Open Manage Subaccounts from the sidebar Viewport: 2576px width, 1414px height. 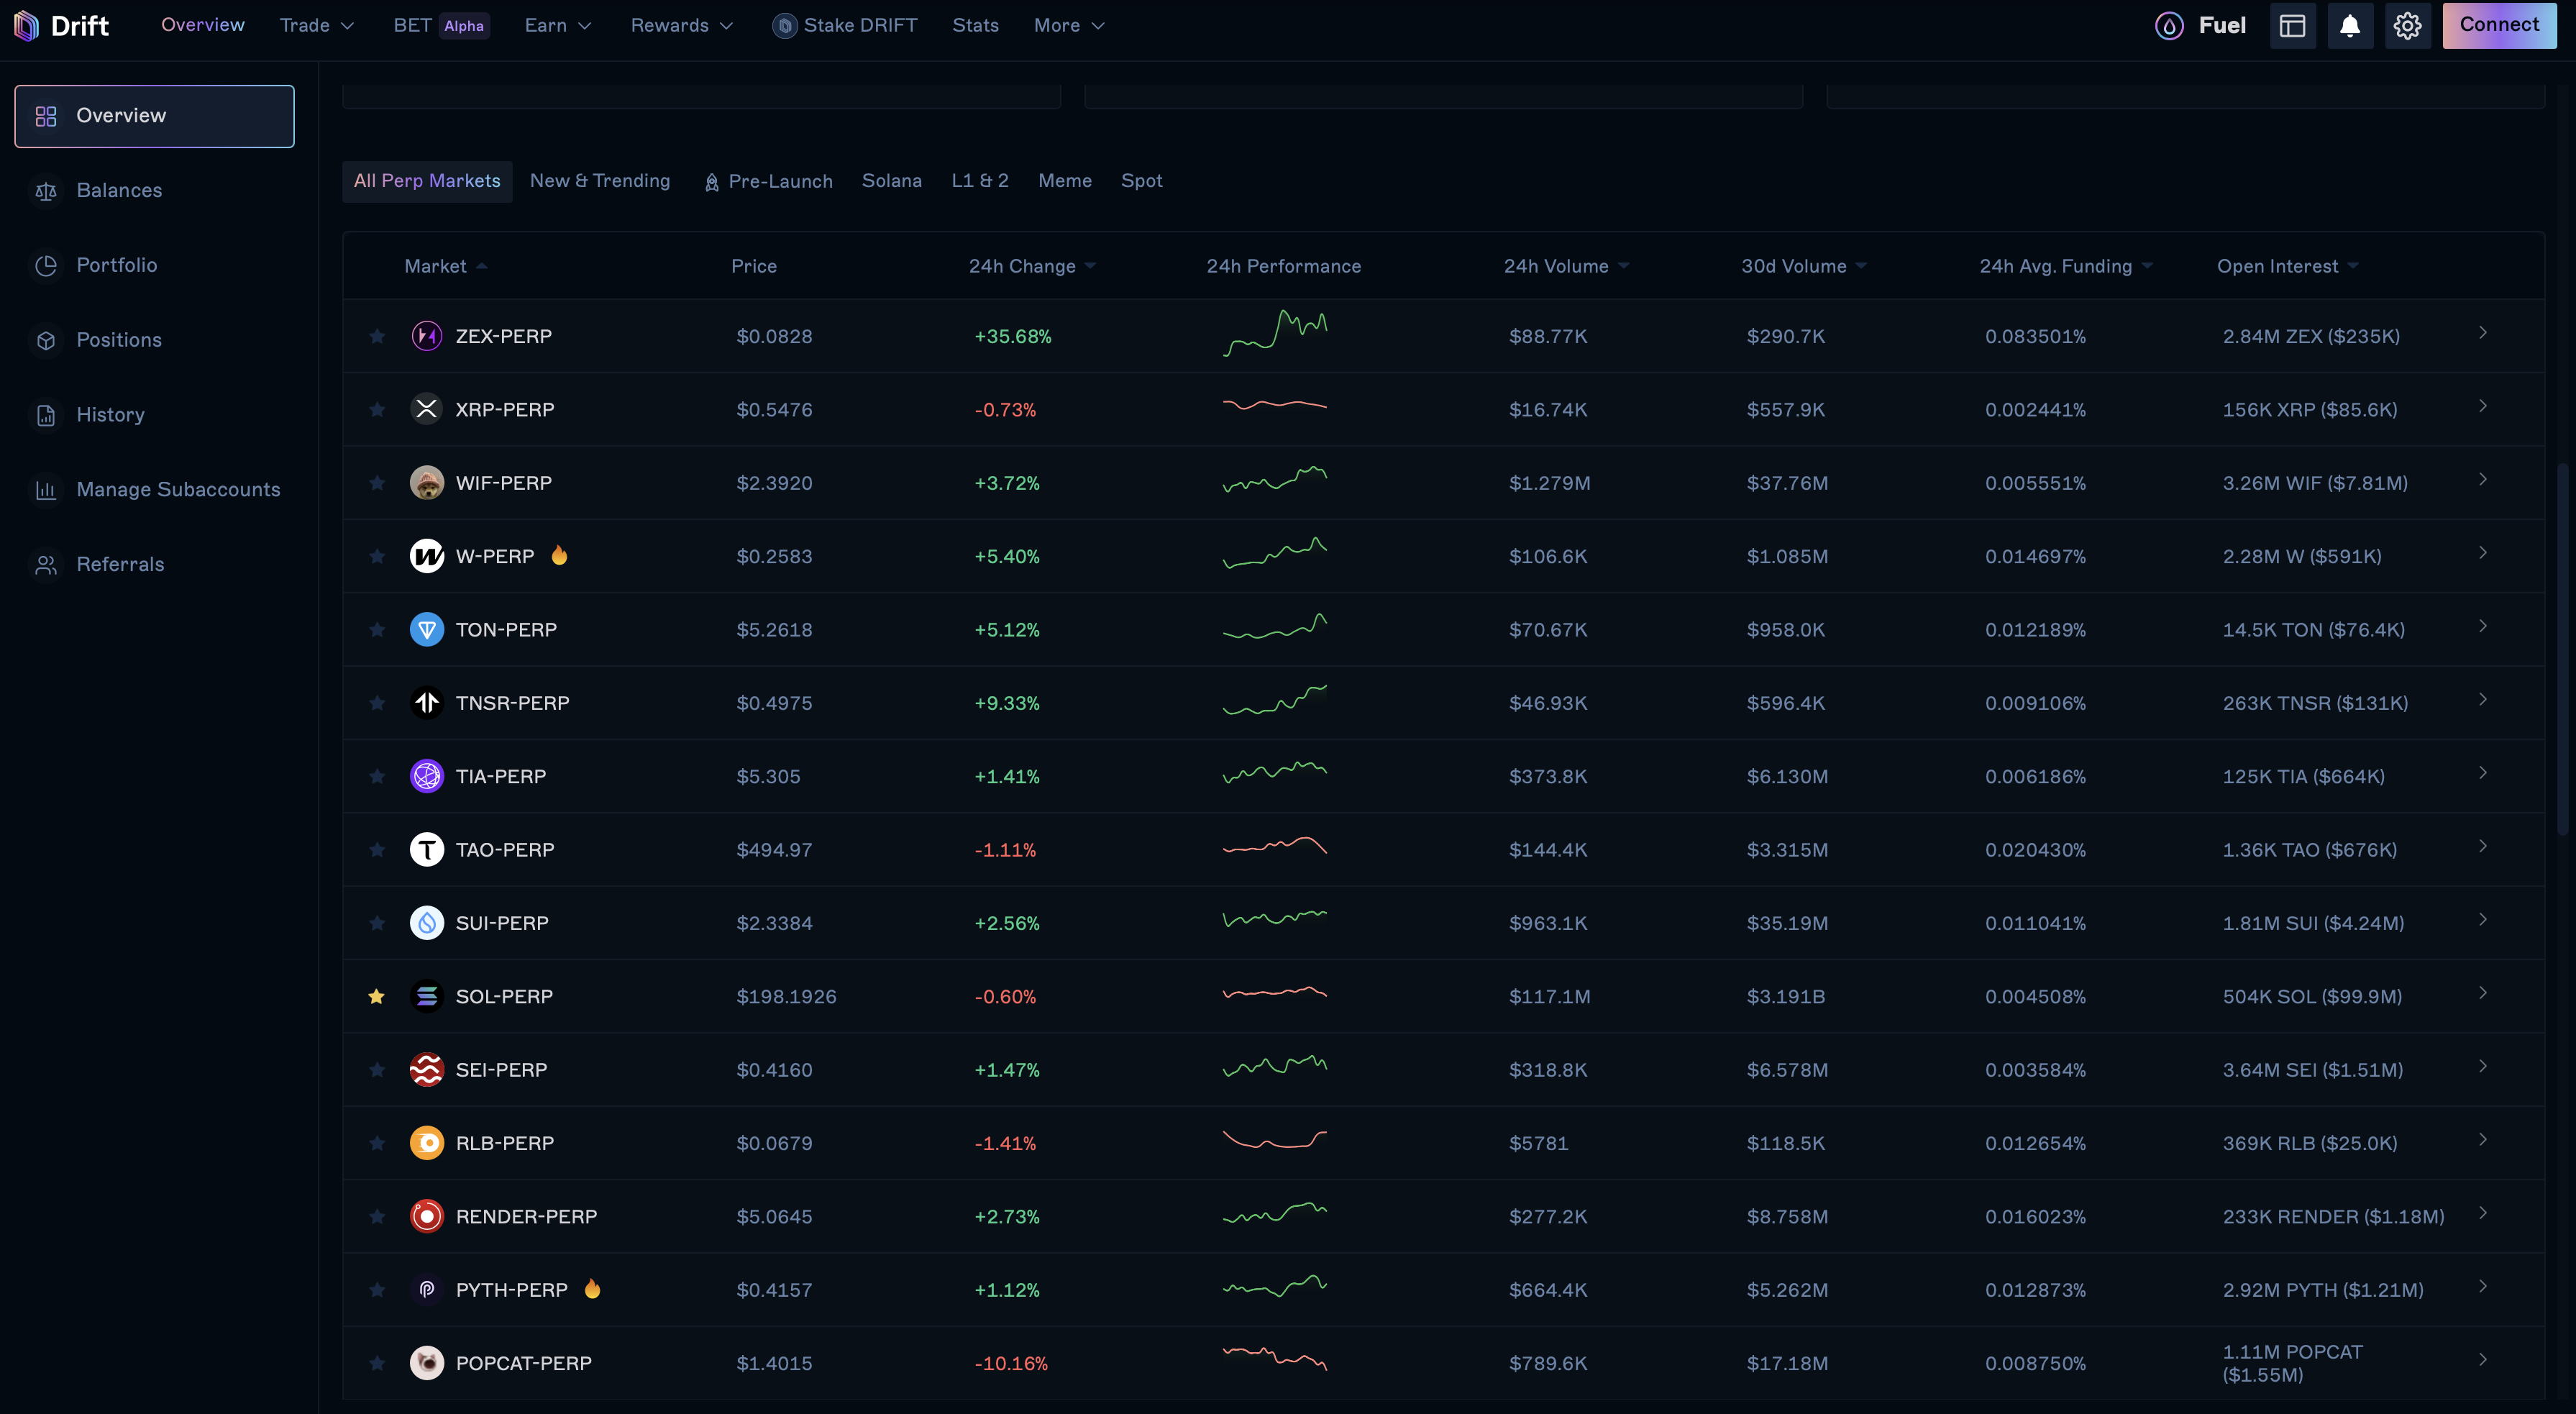point(179,489)
